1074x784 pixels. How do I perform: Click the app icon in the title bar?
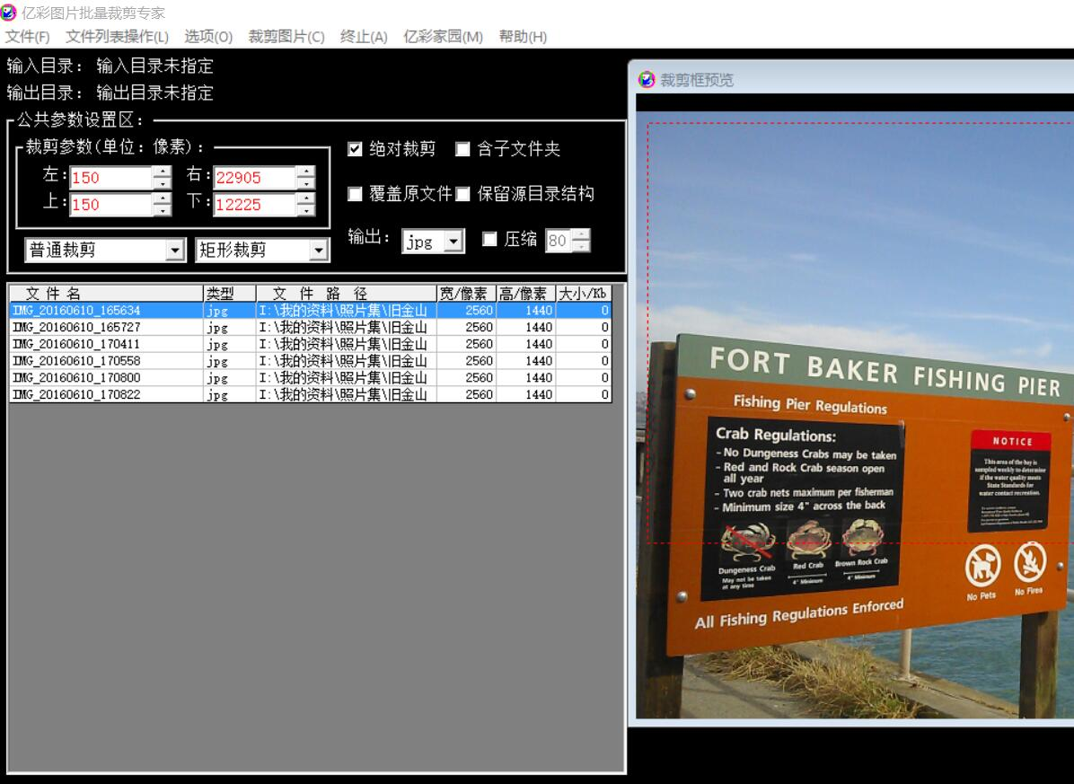9,13
